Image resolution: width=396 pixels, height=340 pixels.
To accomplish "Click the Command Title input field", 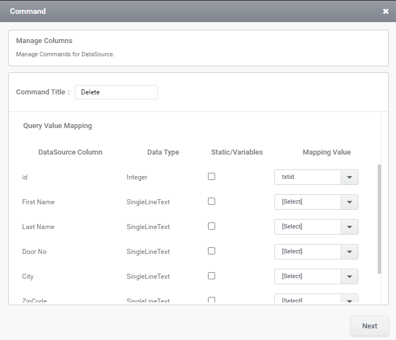I will [116, 92].
